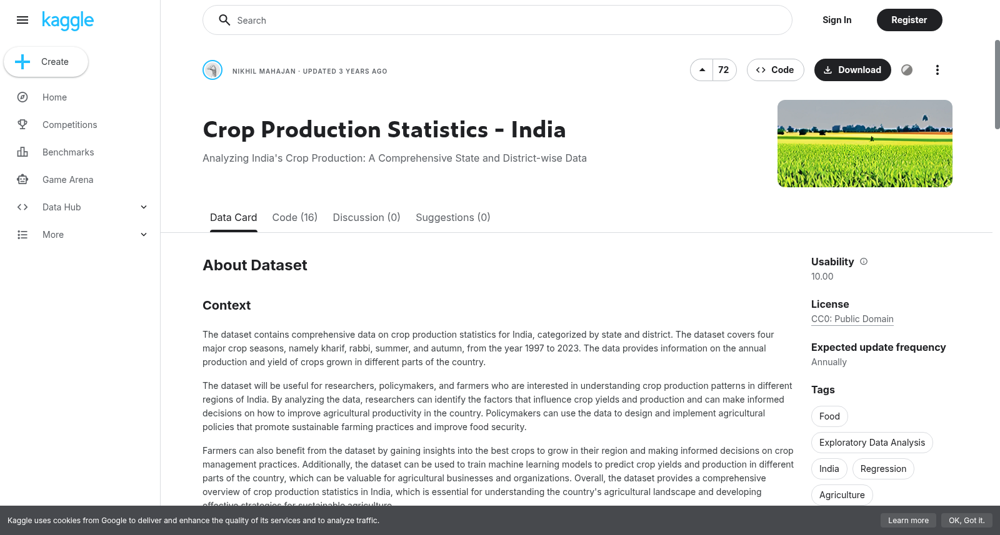Click the Usability info icon

click(864, 262)
